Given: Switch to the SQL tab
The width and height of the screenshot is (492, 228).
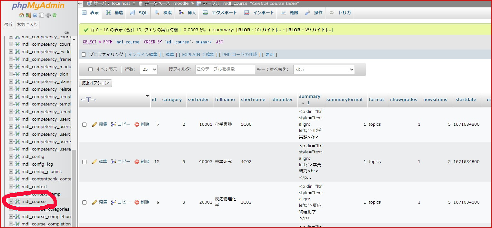Looking at the screenshot, I should tap(139, 13).
